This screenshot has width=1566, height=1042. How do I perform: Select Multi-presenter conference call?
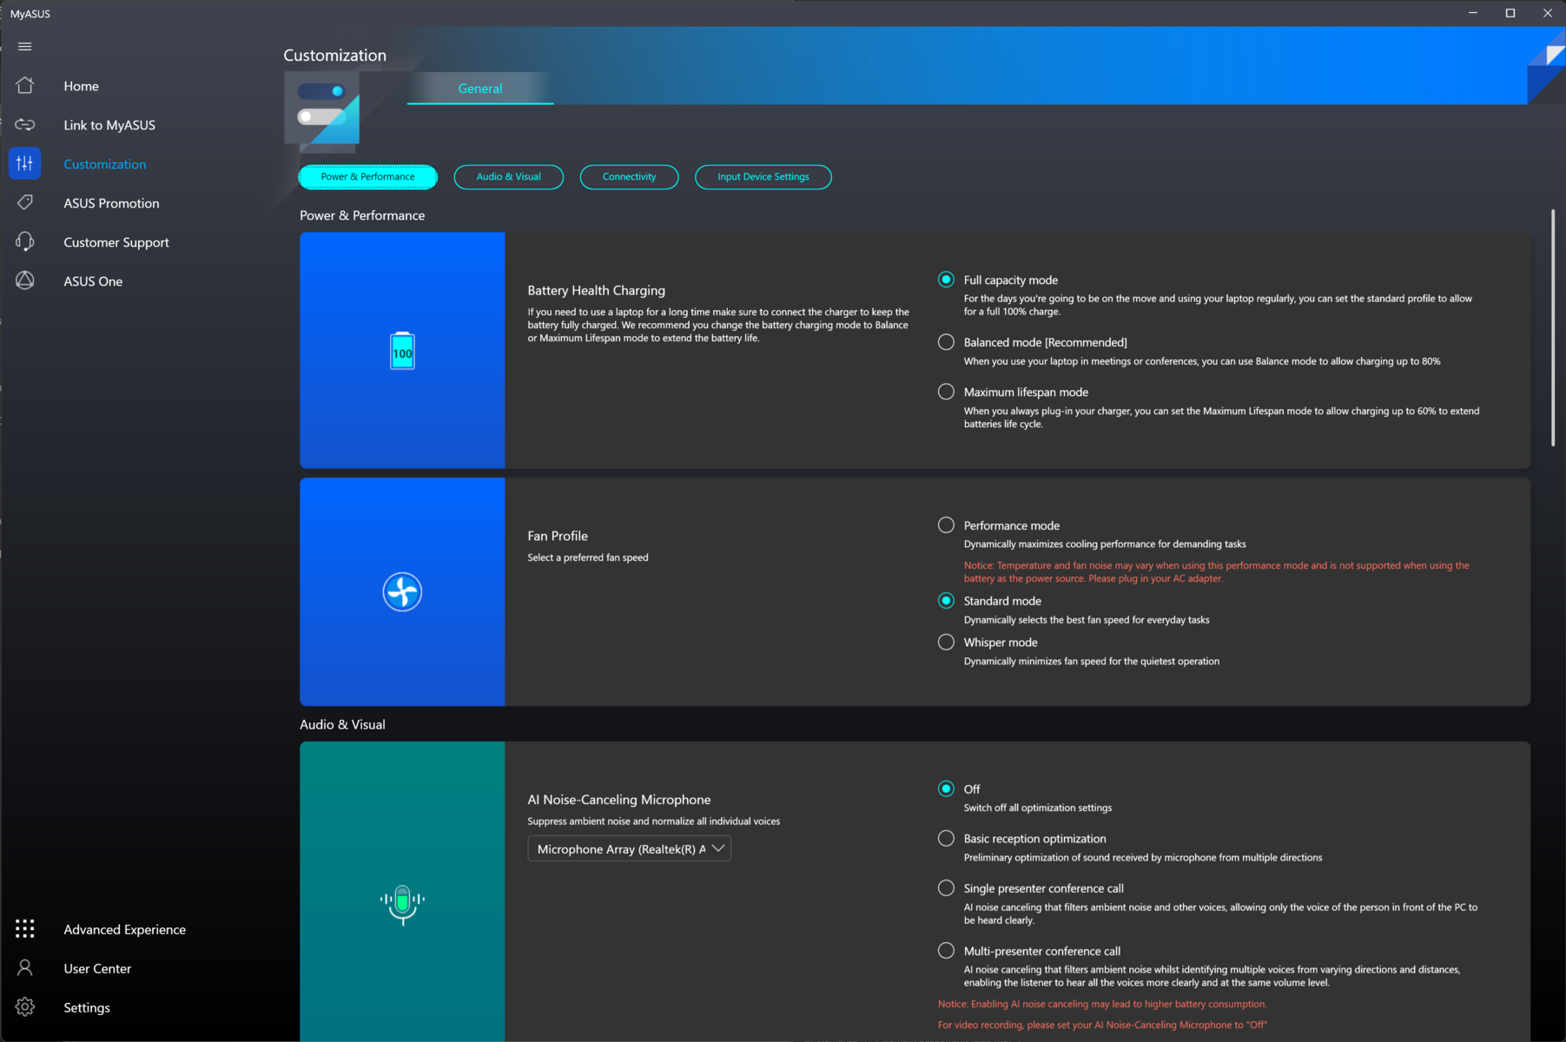pos(946,951)
